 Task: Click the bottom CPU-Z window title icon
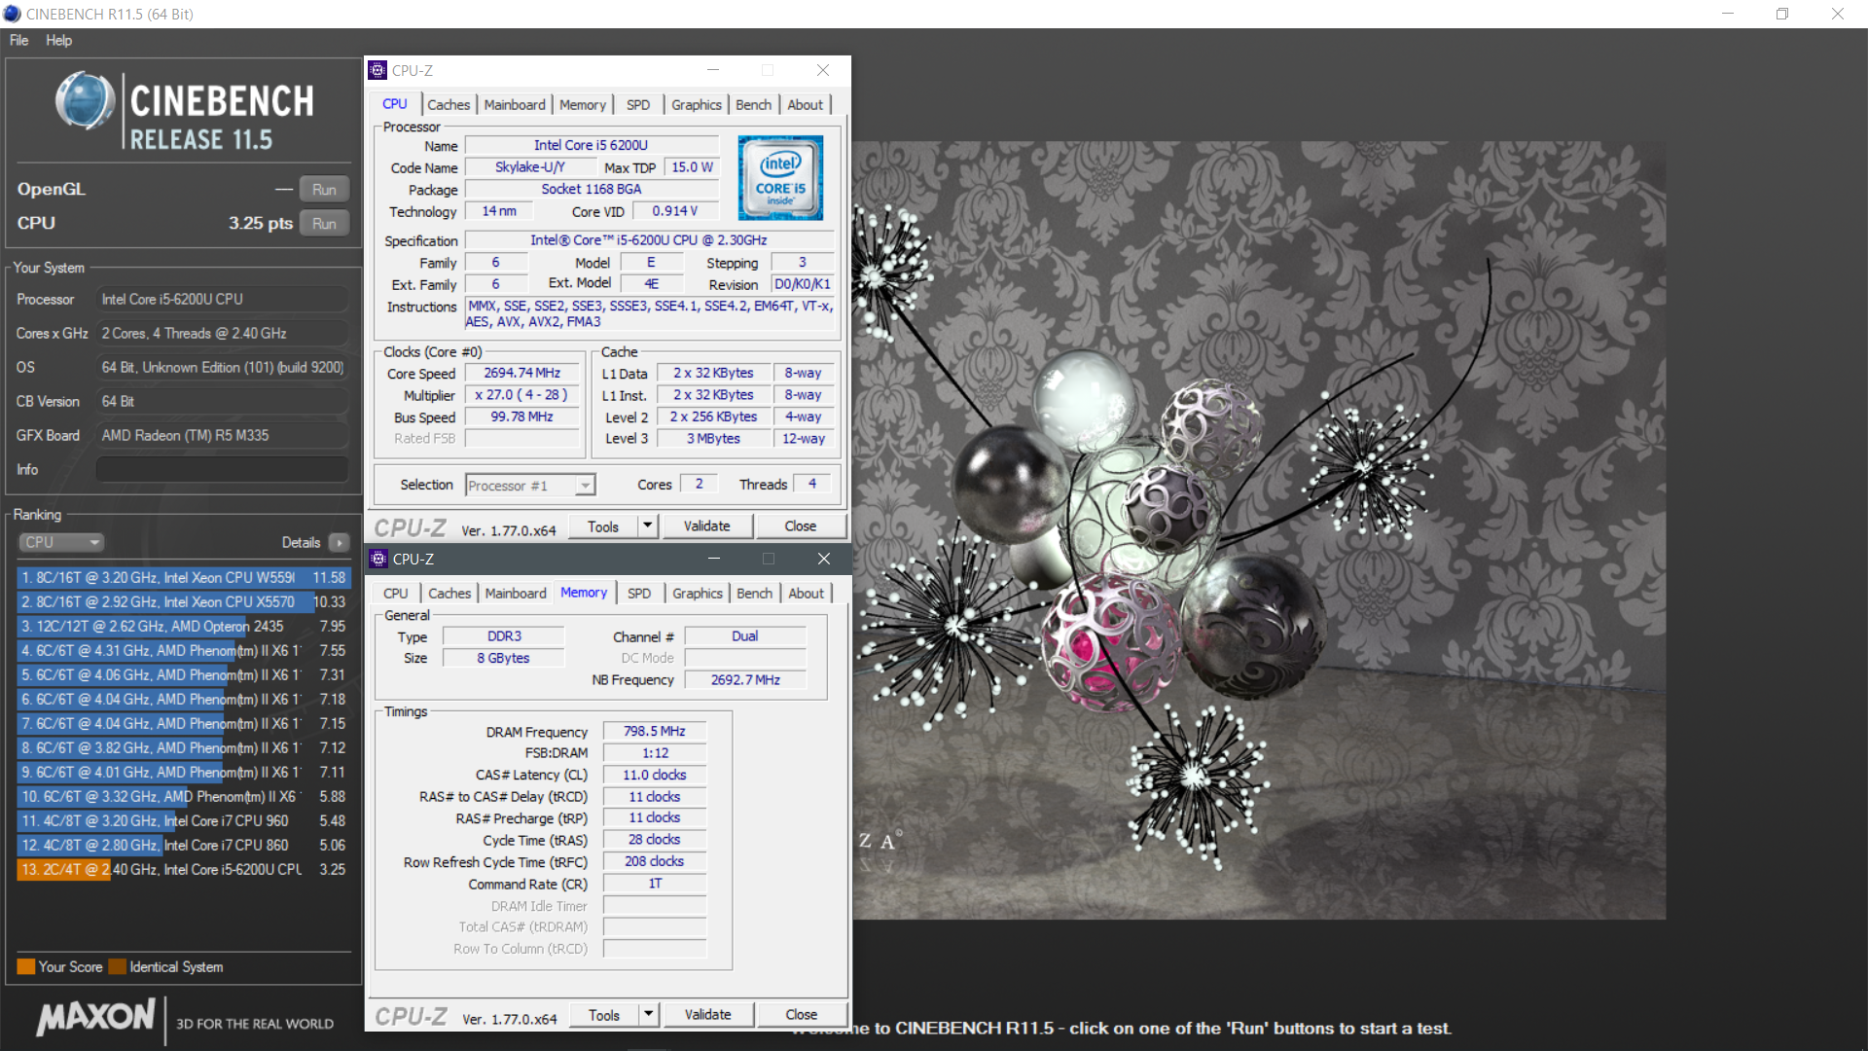pyautogui.click(x=378, y=559)
